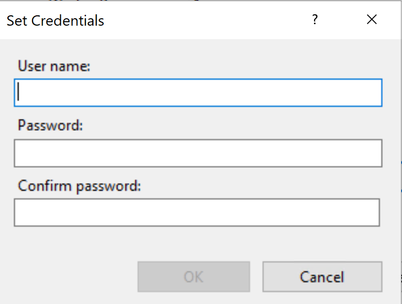
Task: Close the Set Credentials dialog
Action: click(372, 20)
